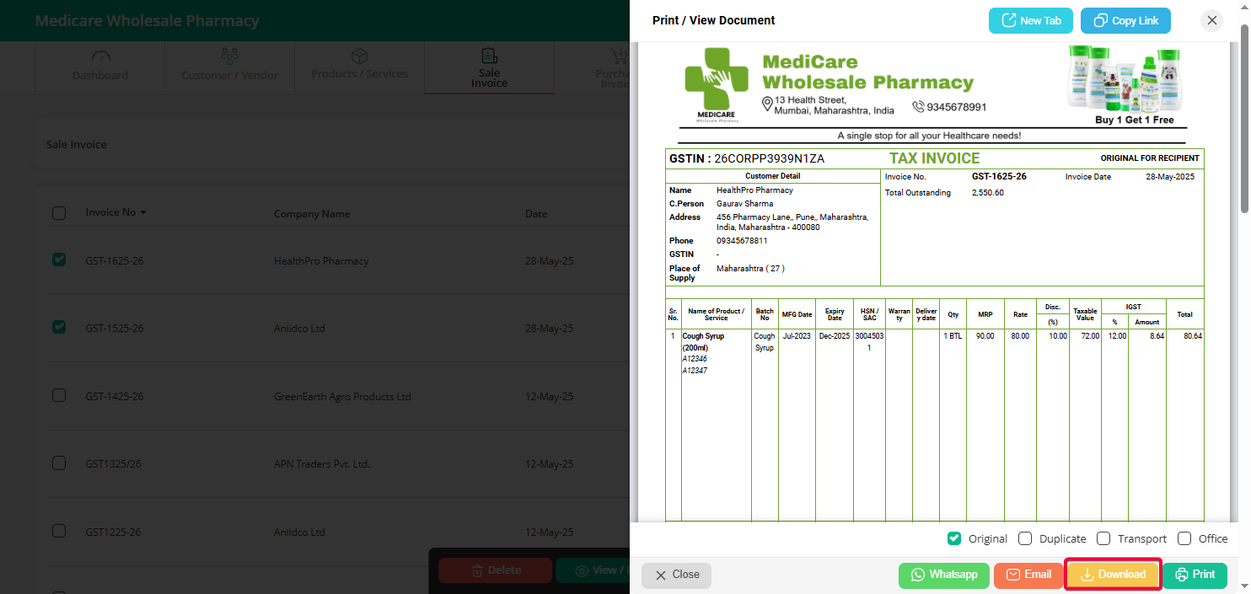Email the invoice document
Screen dimensions: 1251x594
1028,575
